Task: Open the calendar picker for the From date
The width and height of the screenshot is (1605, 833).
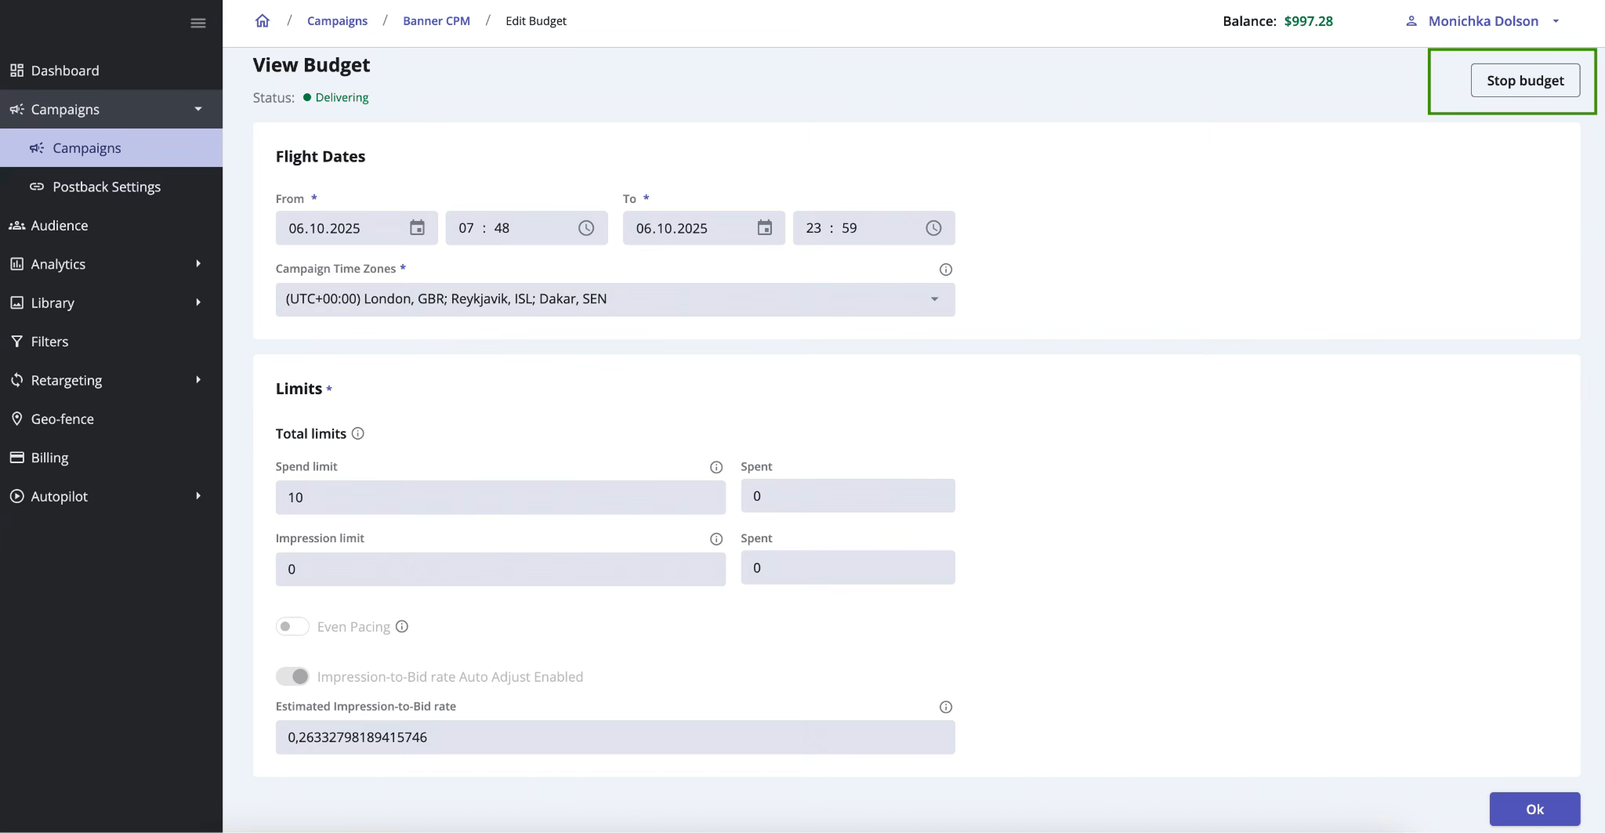Action: (416, 228)
